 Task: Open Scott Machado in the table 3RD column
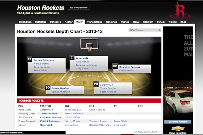point(97,110)
